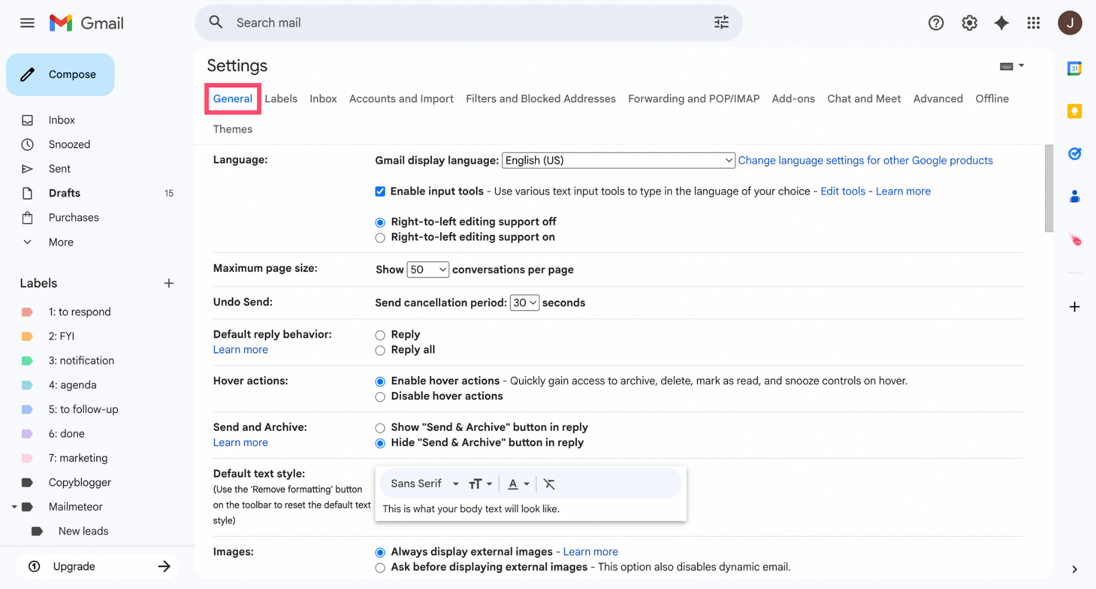
Task: Open the Forwarding and POP/IMAP tab
Action: click(x=693, y=98)
